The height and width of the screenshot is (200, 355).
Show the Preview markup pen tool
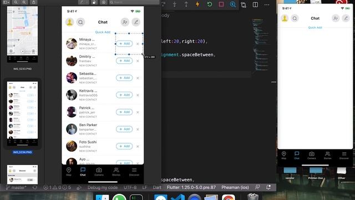click(x=82, y=2)
